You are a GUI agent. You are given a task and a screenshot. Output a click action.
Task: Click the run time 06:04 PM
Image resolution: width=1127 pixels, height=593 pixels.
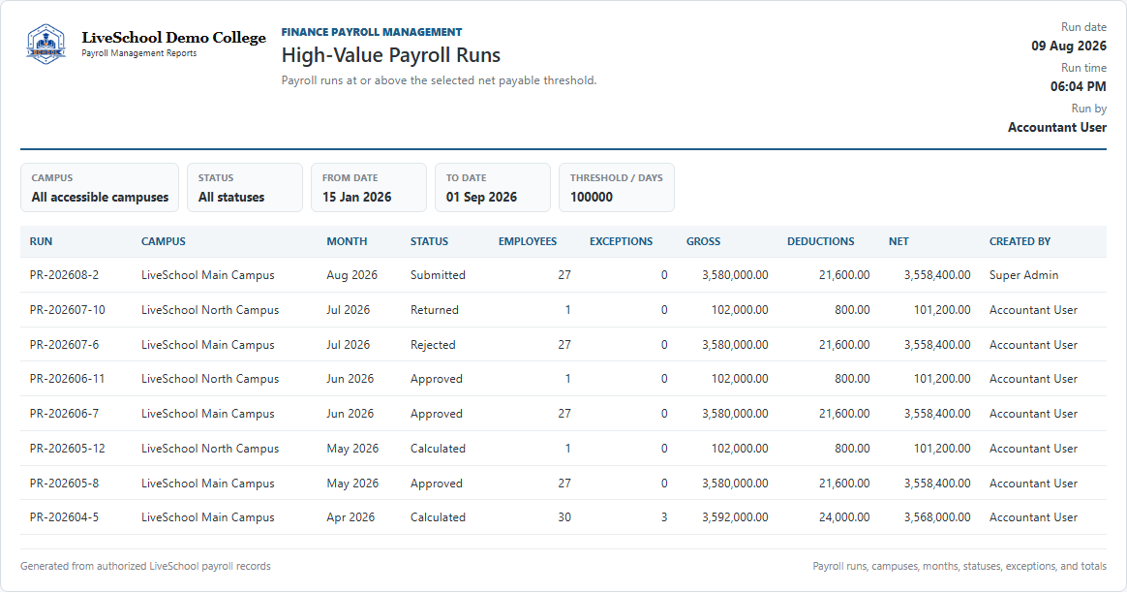(1079, 86)
